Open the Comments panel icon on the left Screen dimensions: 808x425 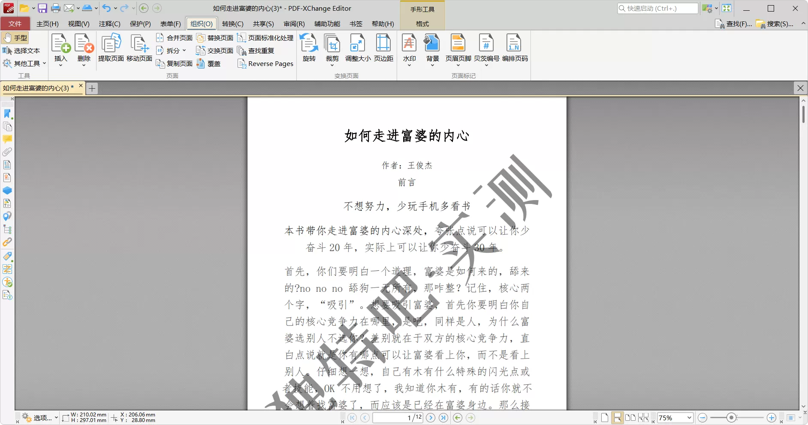click(x=7, y=139)
